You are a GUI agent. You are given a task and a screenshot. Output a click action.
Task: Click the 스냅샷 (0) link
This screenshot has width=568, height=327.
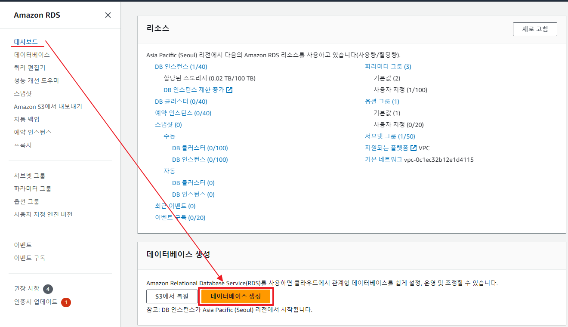[169, 125]
